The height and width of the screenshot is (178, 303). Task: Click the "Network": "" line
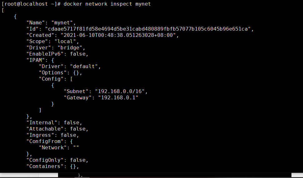(x=59, y=147)
